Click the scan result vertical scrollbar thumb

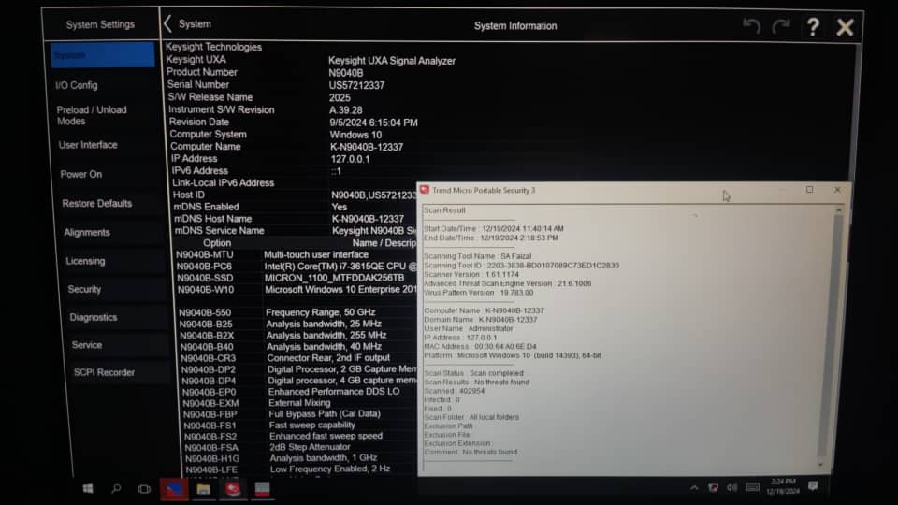tap(831, 335)
